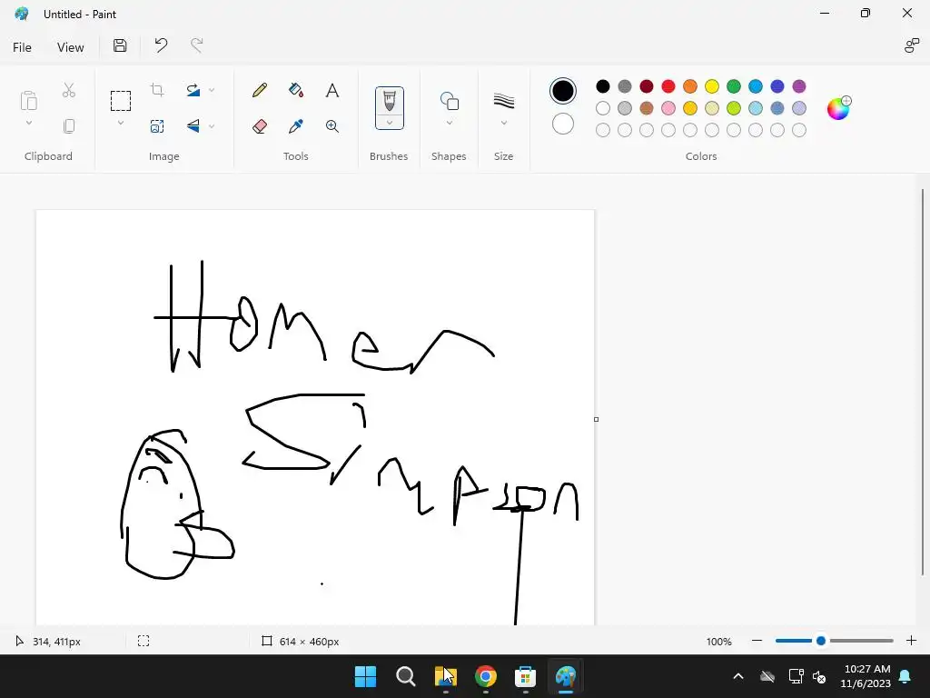Click the zoom in plus button

[912, 641]
